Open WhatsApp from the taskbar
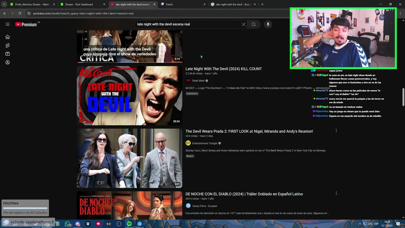The width and height of the screenshot is (405, 228). [68, 224]
